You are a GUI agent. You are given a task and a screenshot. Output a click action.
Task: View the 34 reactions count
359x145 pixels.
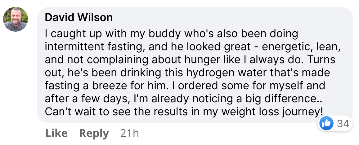(x=343, y=124)
